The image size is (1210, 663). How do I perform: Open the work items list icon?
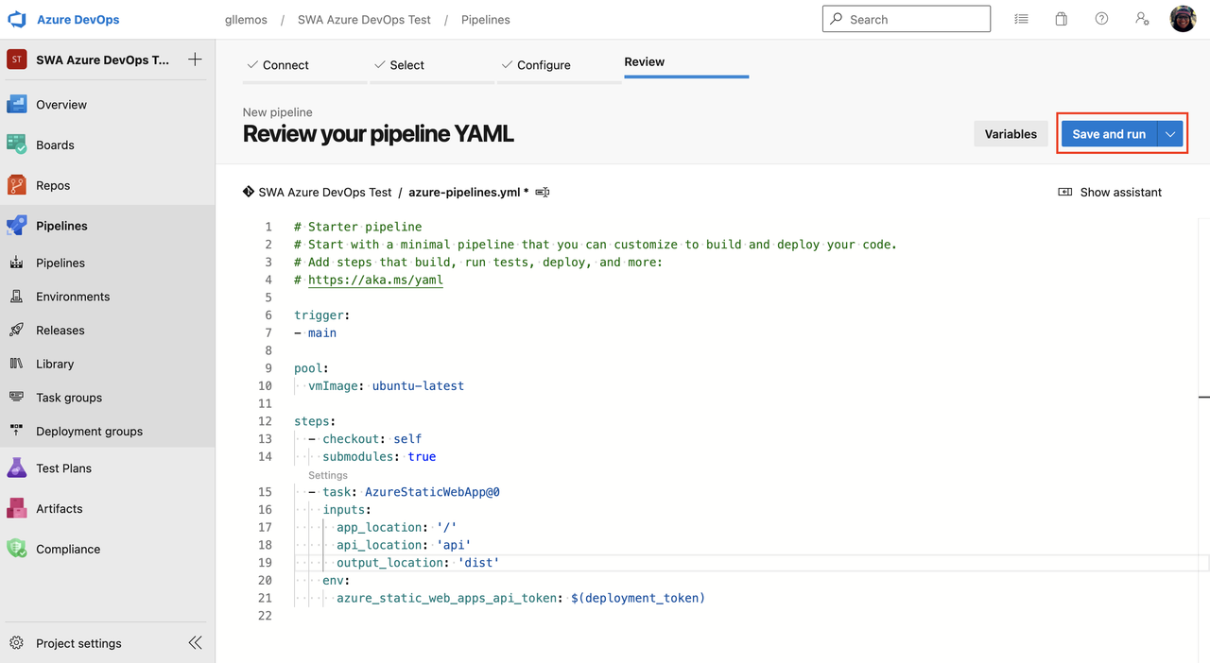tap(1021, 19)
